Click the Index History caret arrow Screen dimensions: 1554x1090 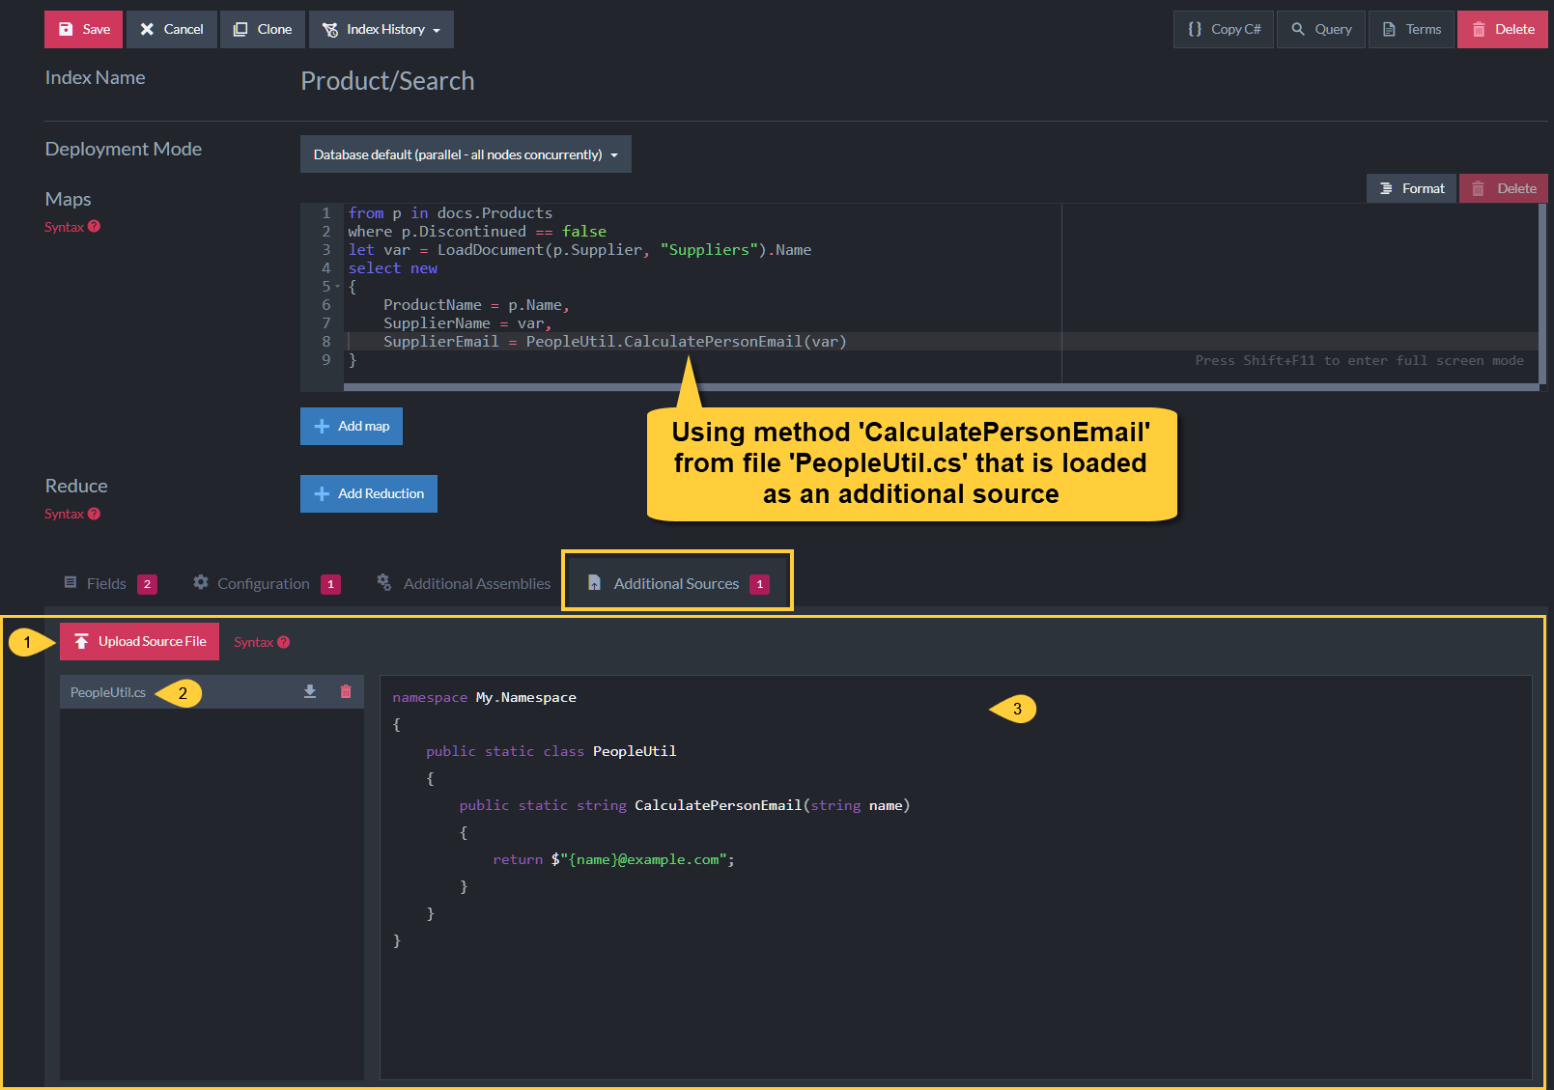(437, 31)
